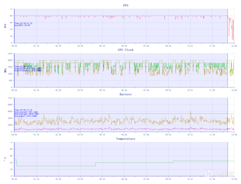Click the °C axis label of Temperature chart
Screen dimensions: 241x184
5,159
